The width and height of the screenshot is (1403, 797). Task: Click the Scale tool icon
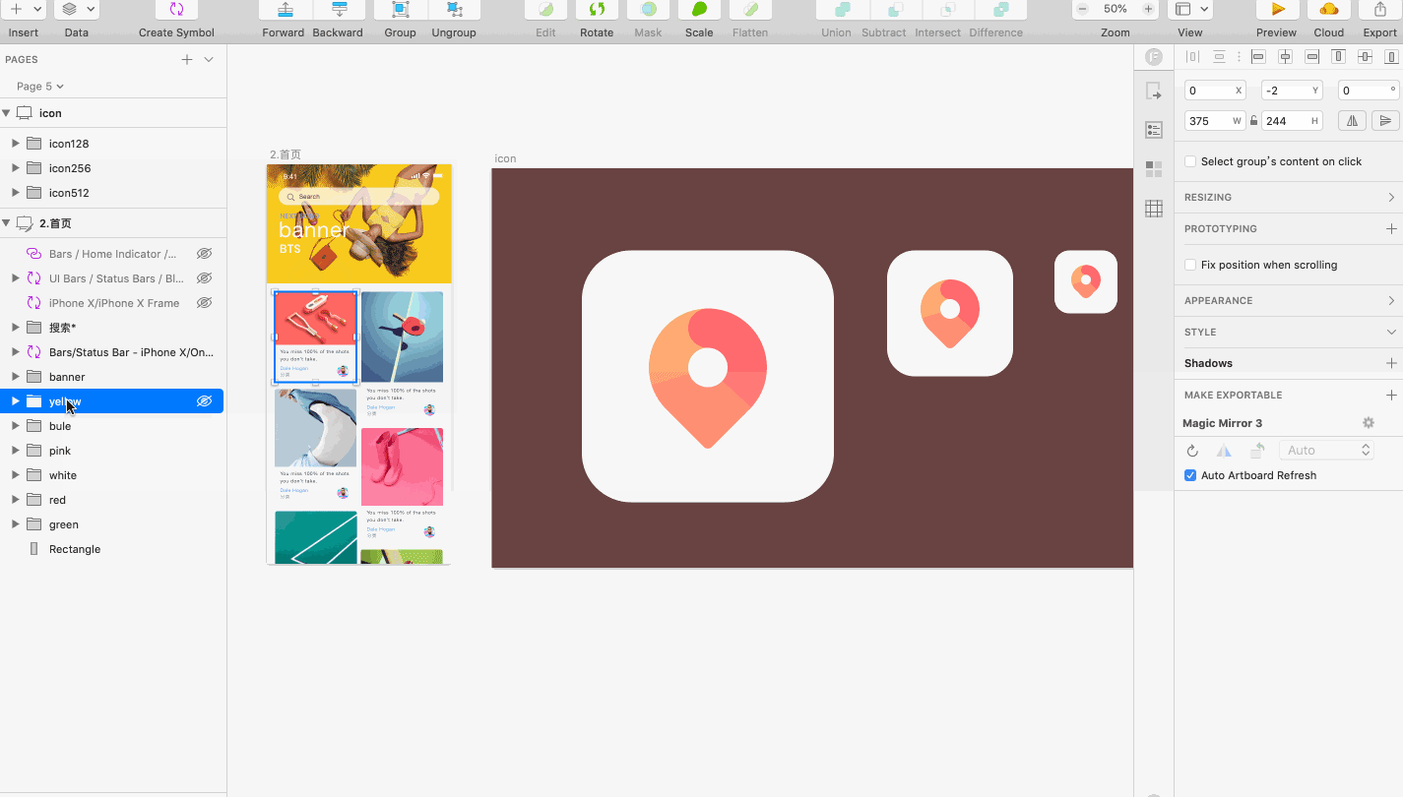699,10
